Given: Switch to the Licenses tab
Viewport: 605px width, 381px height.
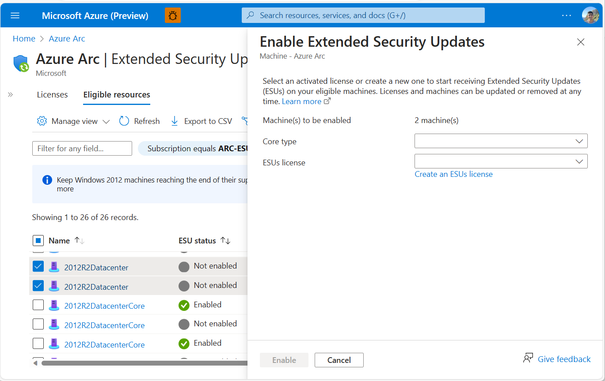Looking at the screenshot, I should (x=52, y=95).
